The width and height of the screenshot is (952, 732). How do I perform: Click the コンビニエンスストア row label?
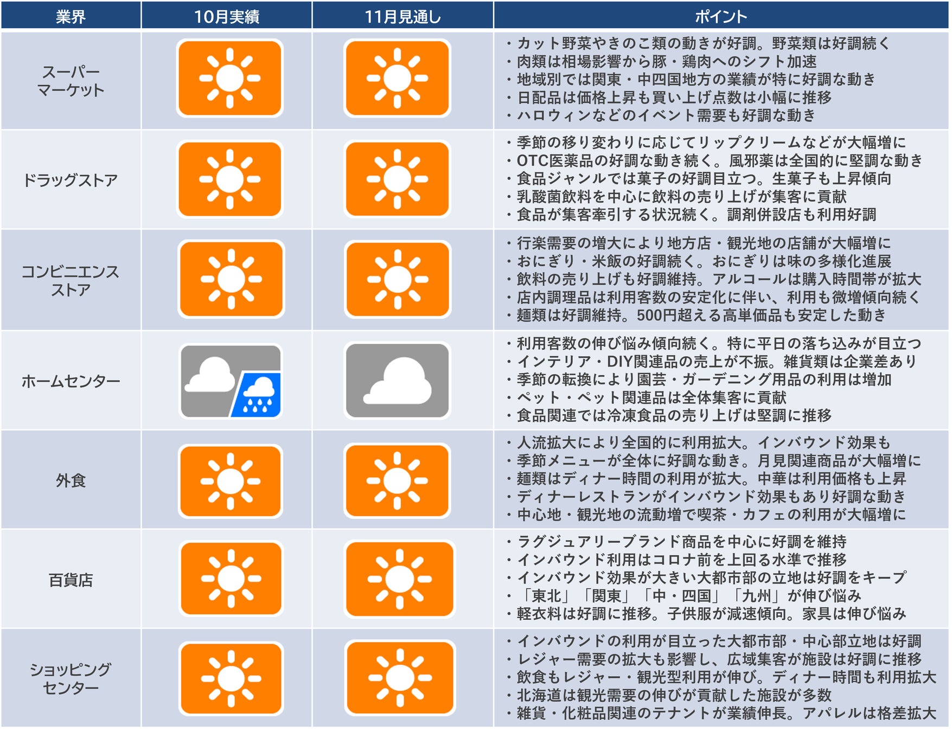pos(71,280)
